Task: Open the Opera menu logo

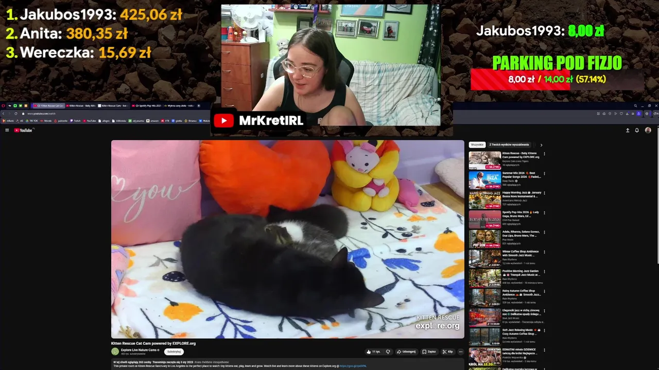Action: pos(3,106)
